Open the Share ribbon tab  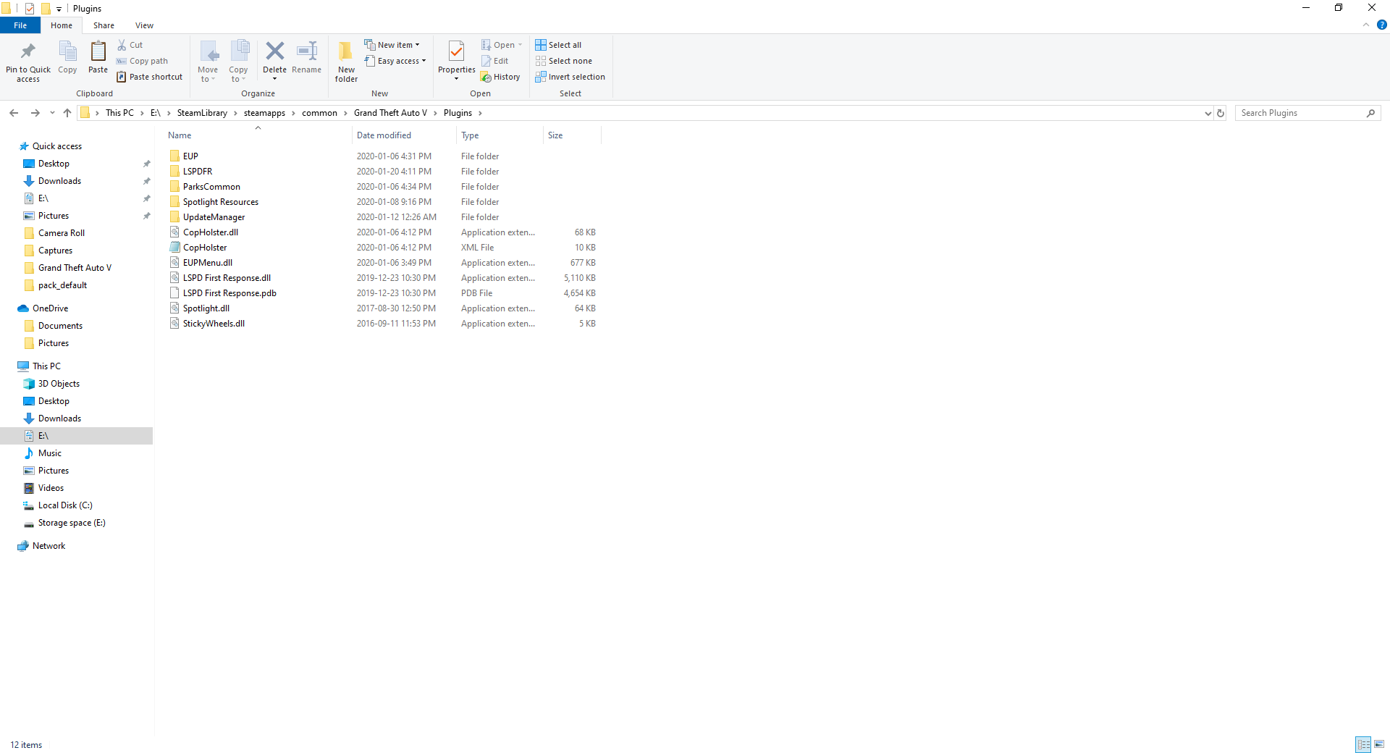tap(104, 25)
